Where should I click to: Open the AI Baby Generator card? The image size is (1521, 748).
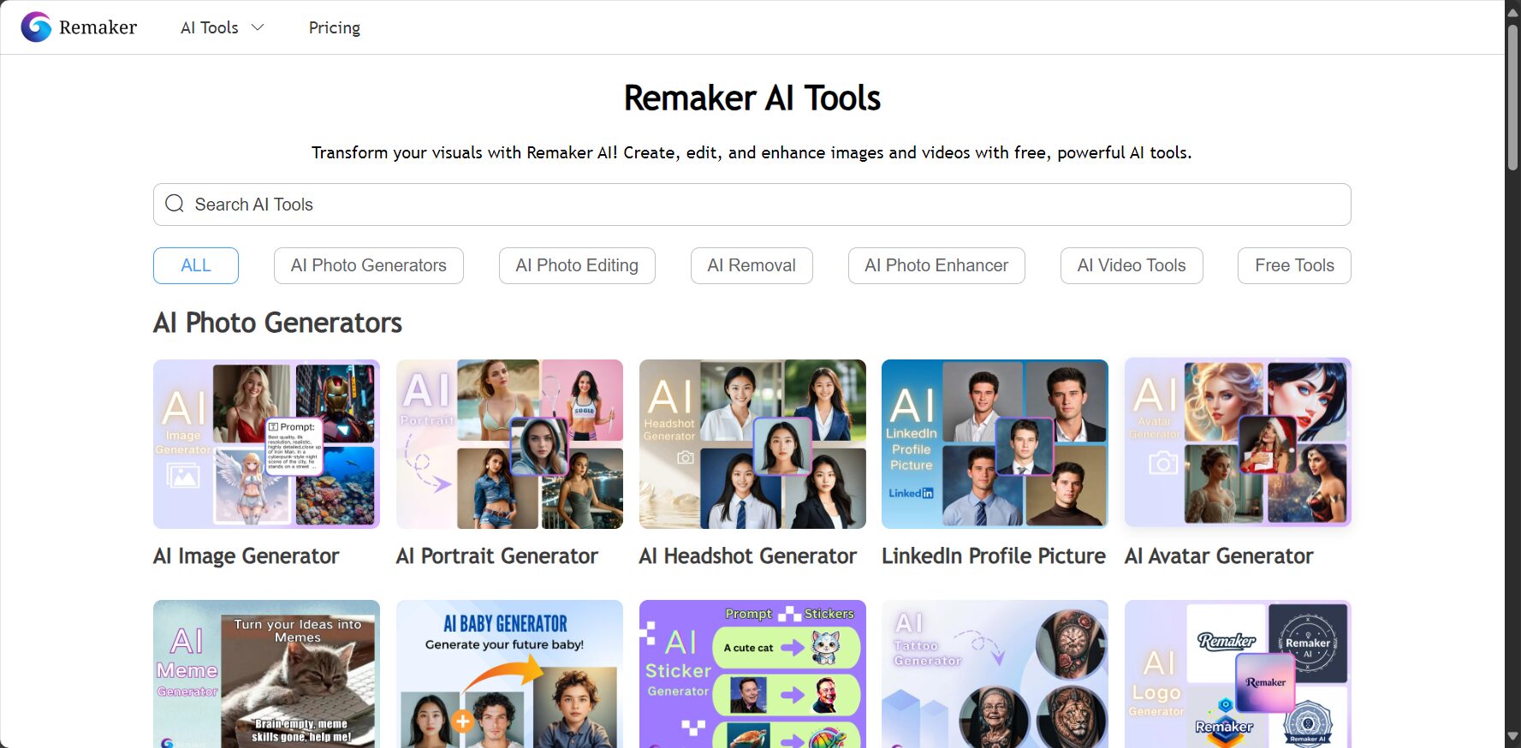pos(509,674)
